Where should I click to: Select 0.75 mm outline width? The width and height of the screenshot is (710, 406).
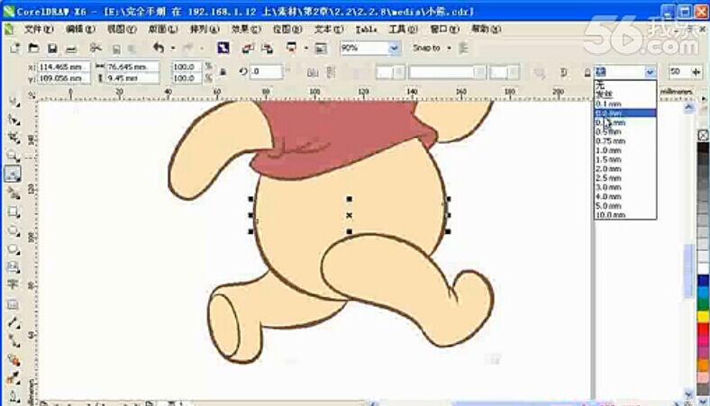(625, 140)
